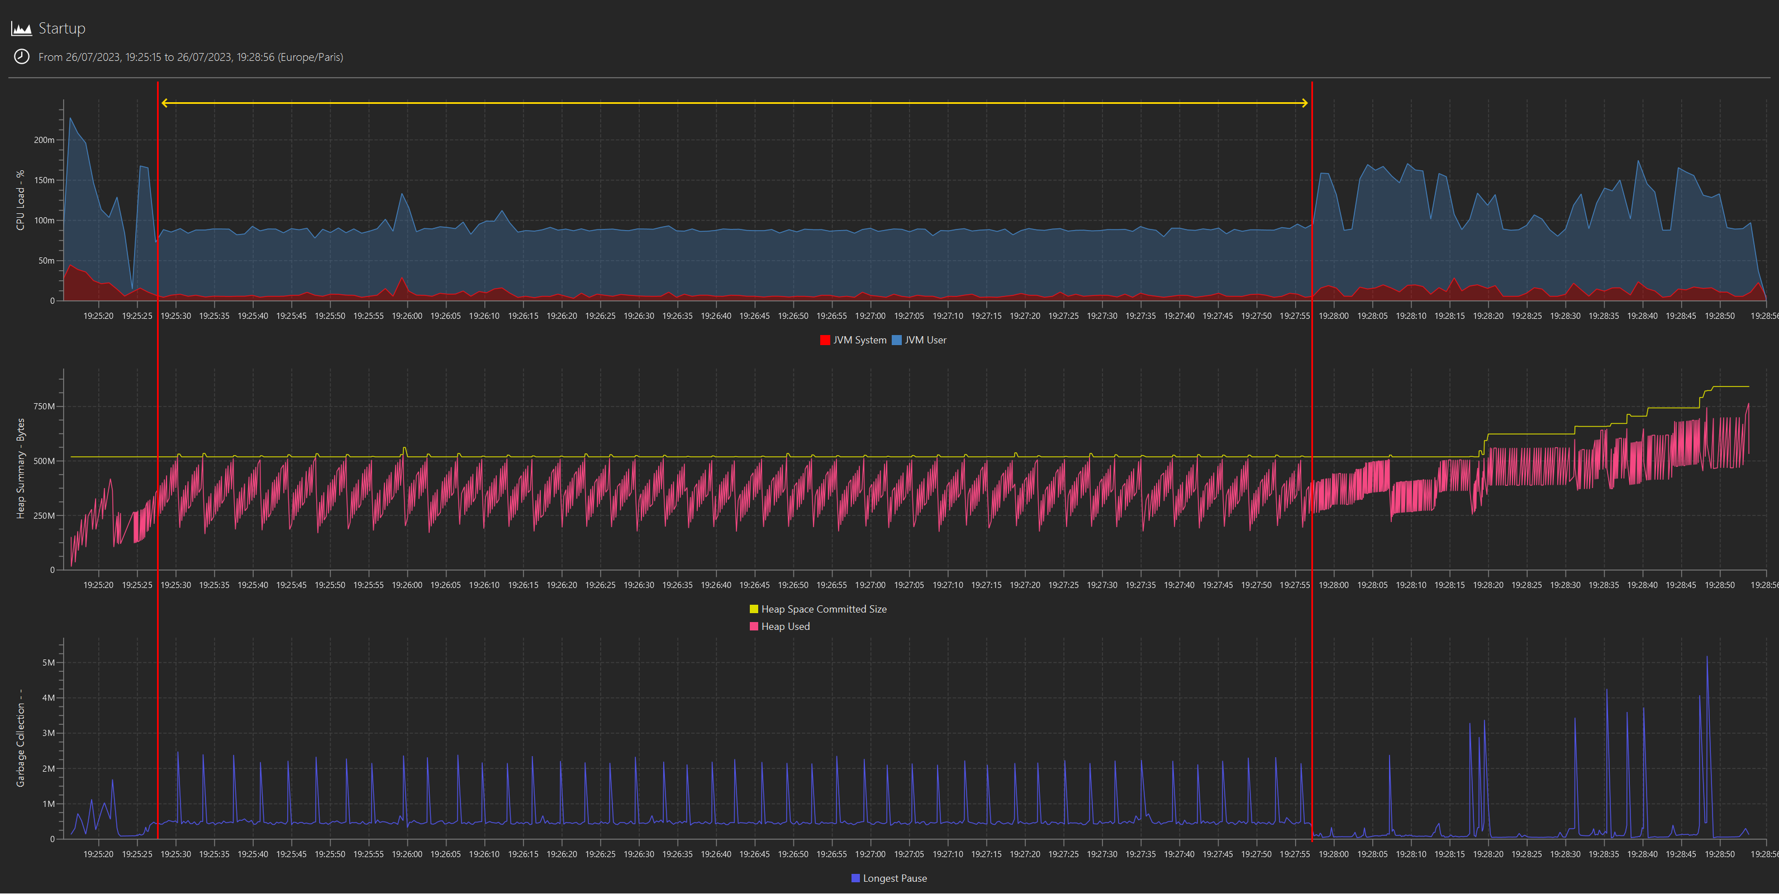This screenshot has height=894, width=1779.
Task: Toggle the JVM System legend swatch
Action: click(x=825, y=340)
